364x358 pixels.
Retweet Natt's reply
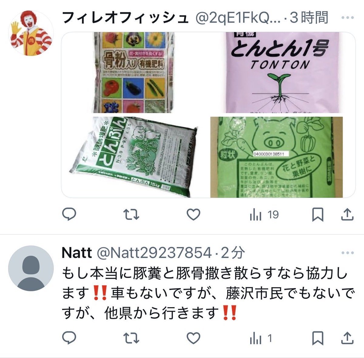point(132,338)
